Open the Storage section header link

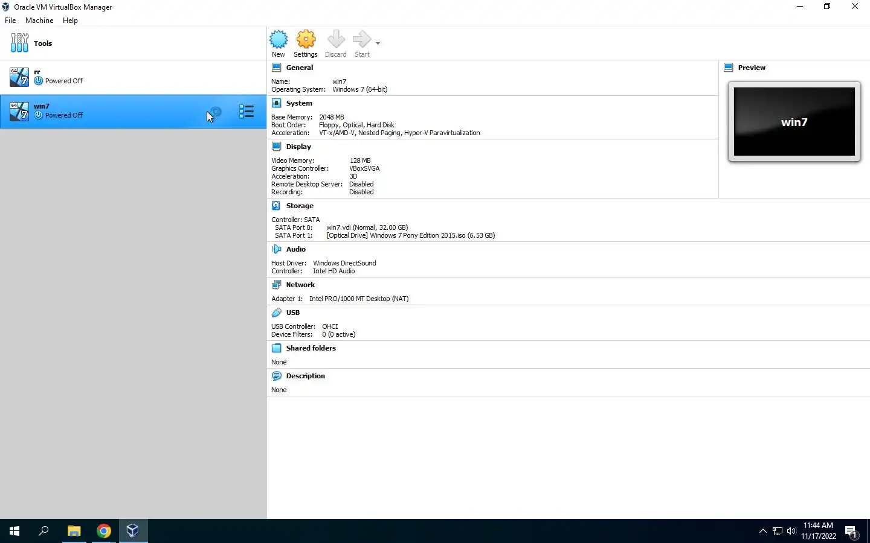click(x=300, y=206)
